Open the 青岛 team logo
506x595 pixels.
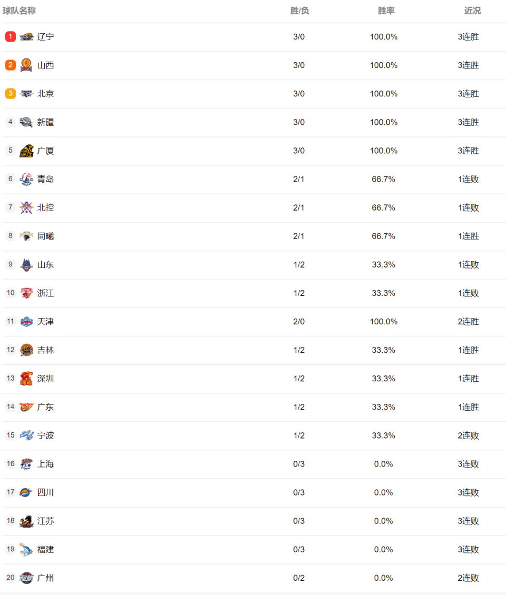click(26, 179)
